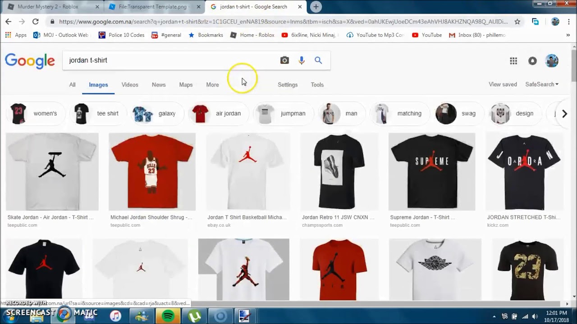Screen dimensions: 577x324
Task: Open a new browser tab
Action: click(x=316, y=7)
